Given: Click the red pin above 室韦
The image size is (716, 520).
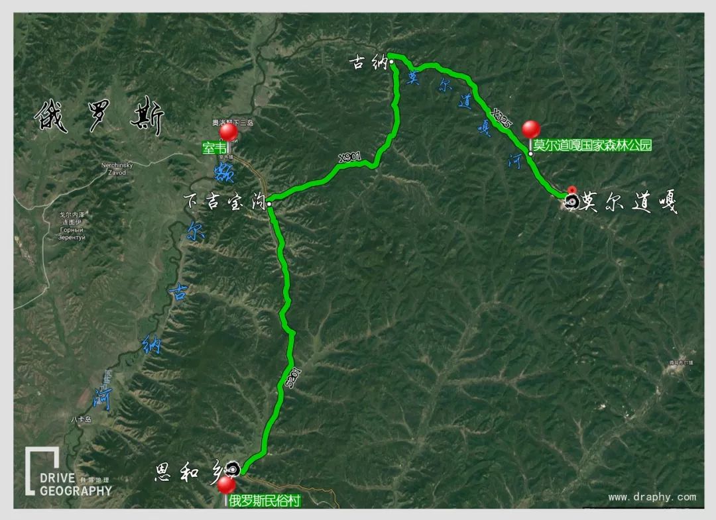Looking at the screenshot, I should 228,132.
